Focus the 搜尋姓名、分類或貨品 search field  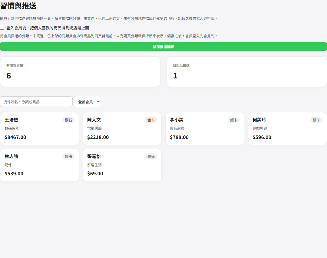point(36,101)
